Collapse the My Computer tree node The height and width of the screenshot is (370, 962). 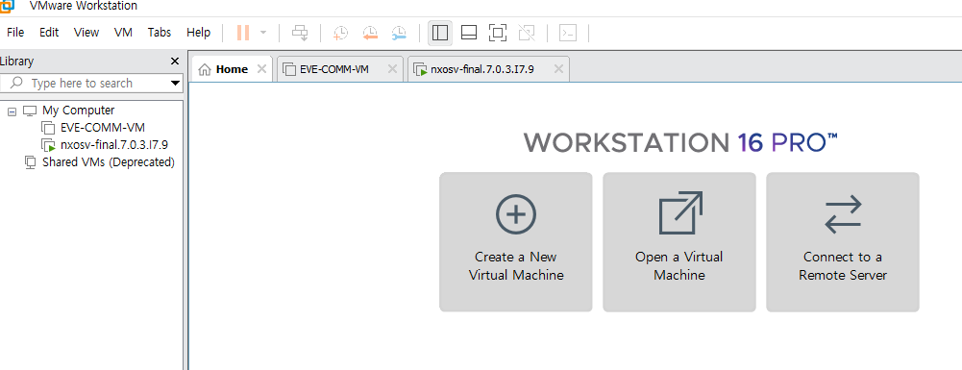pos(12,111)
